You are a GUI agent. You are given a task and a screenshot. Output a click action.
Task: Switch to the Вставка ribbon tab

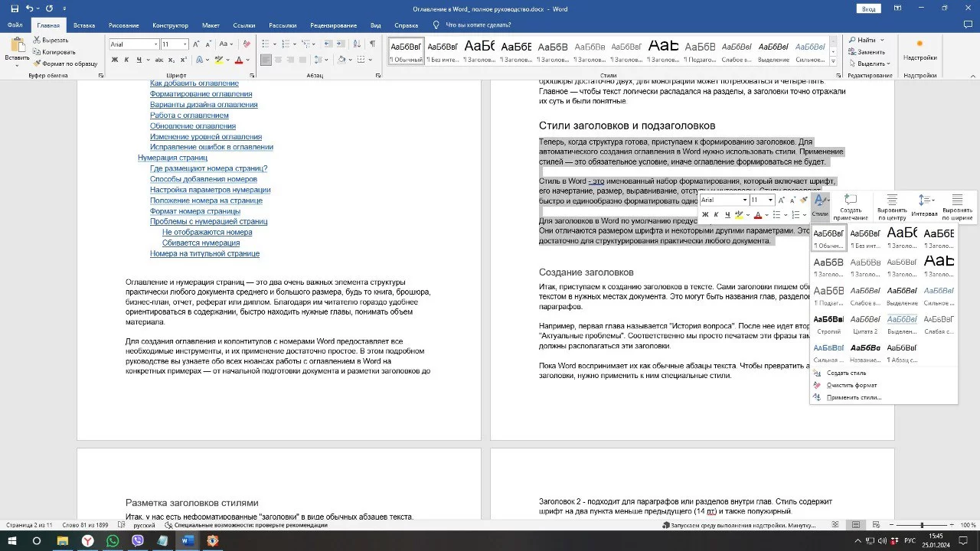[x=84, y=25]
